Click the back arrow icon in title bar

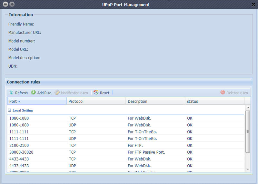pos(5,4)
